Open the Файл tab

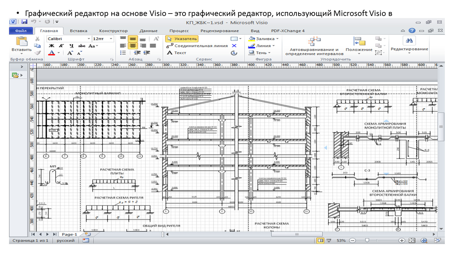coord(21,31)
